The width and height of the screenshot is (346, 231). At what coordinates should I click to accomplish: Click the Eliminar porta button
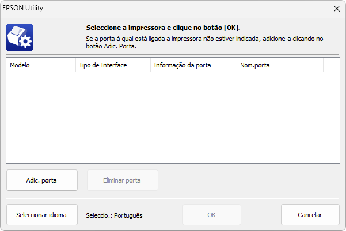123,180
